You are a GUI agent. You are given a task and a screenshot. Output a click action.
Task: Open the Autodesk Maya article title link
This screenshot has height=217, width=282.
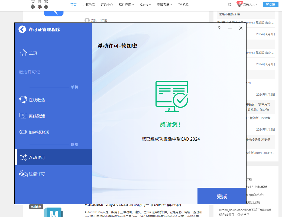coord(133,205)
